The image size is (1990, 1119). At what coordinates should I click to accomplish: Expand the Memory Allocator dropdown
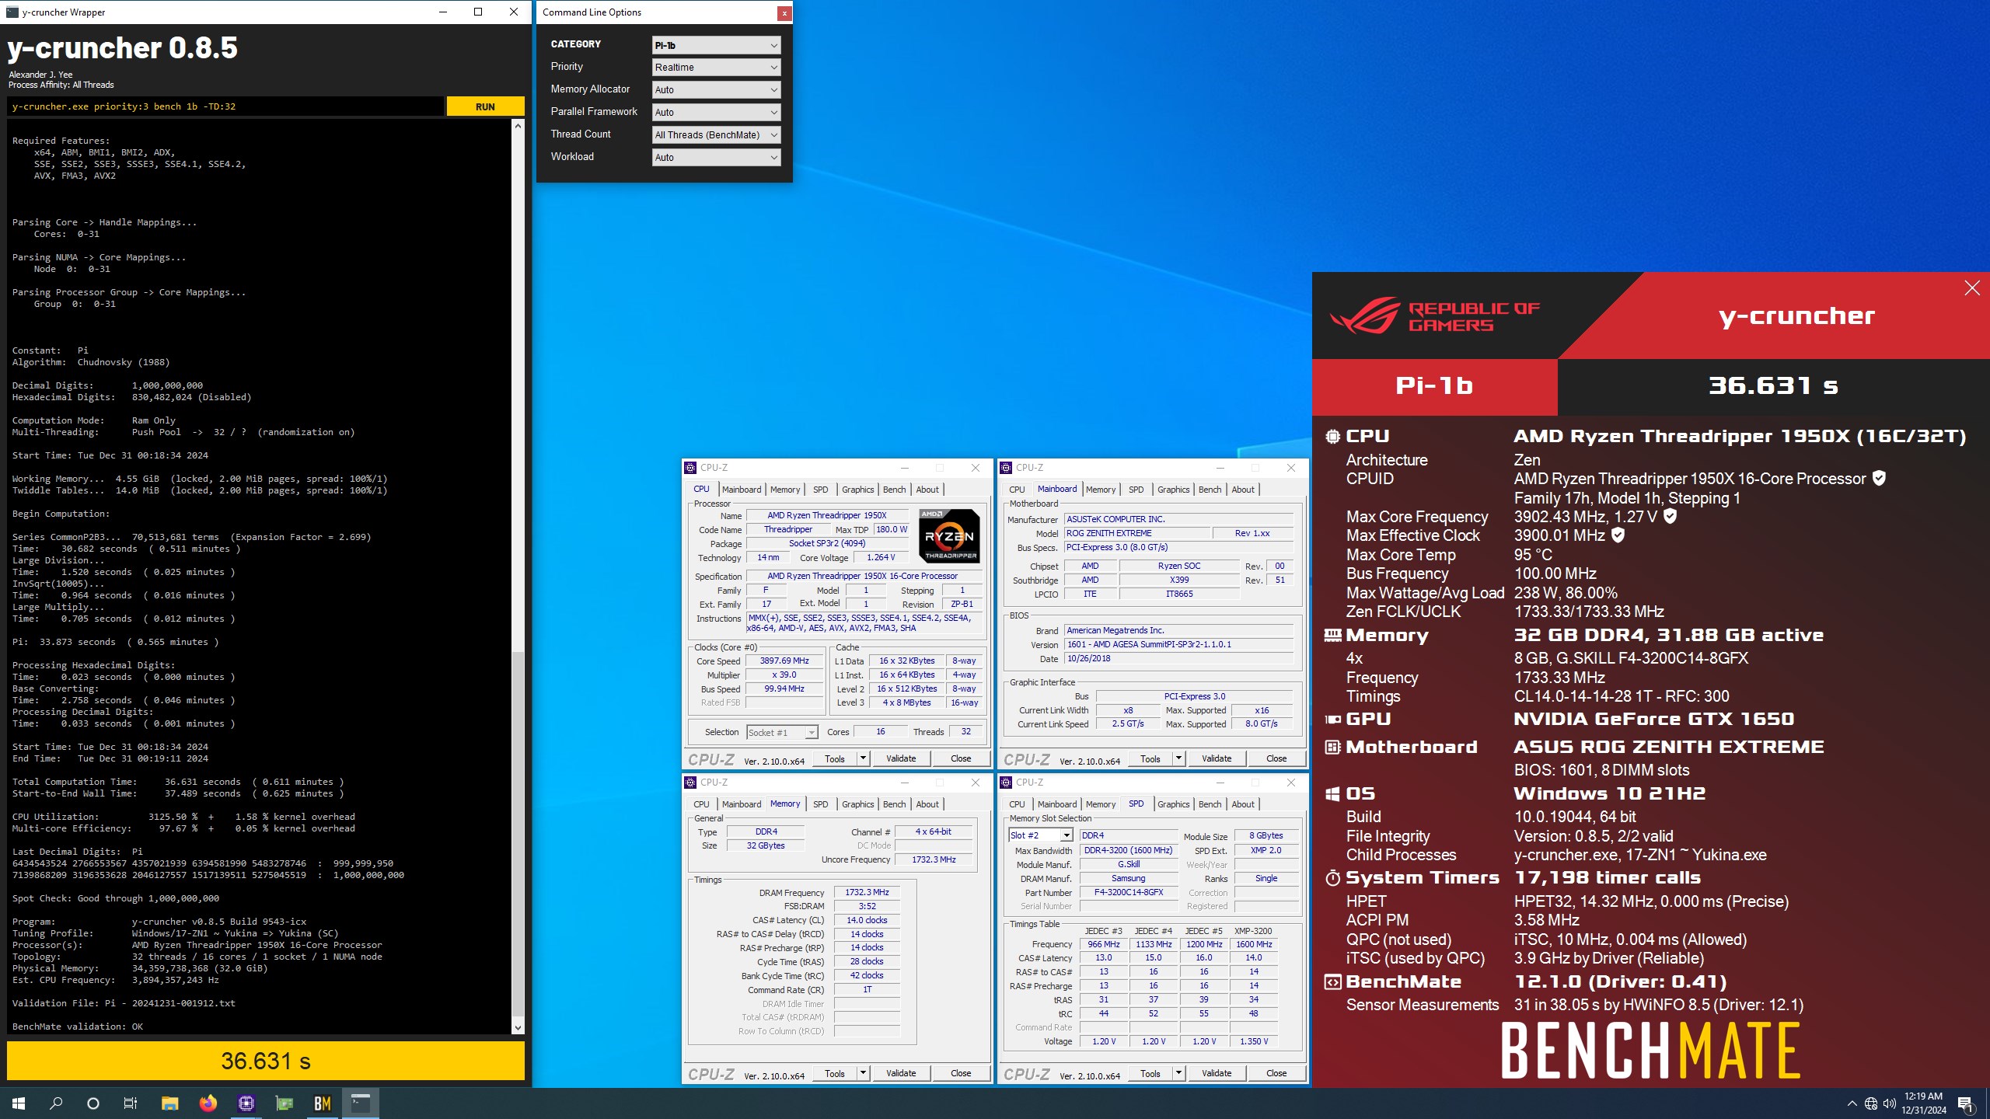point(716,90)
